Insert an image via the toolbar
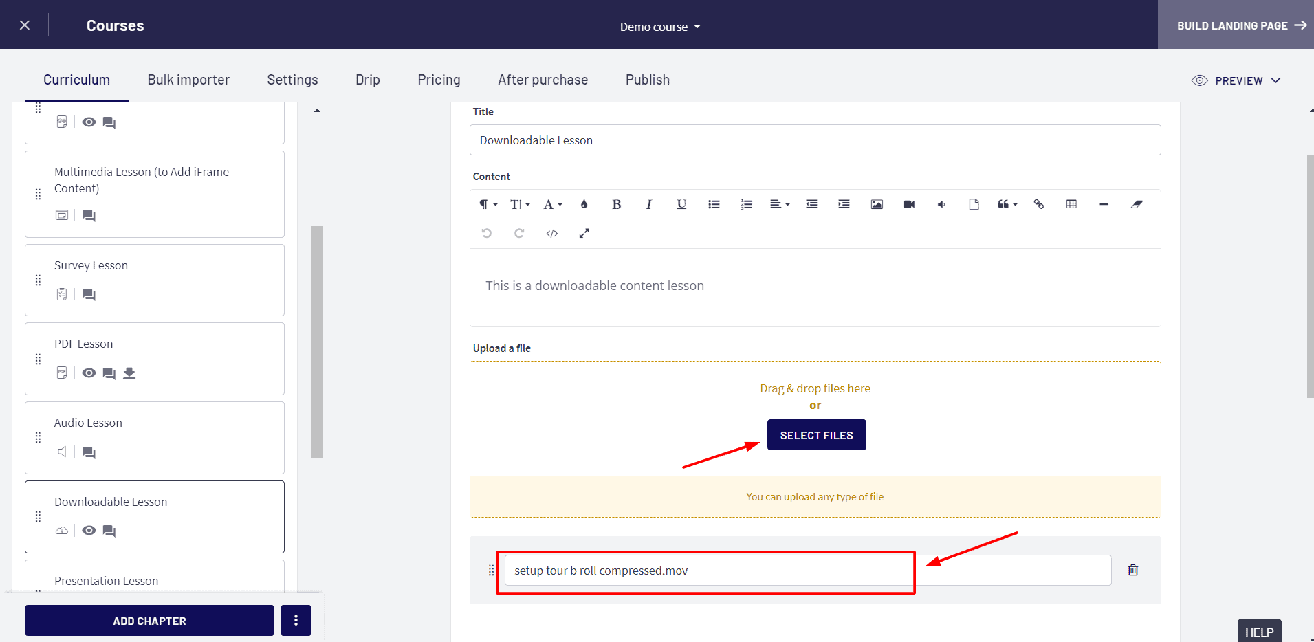1314x642 pixels. (877, 204)
